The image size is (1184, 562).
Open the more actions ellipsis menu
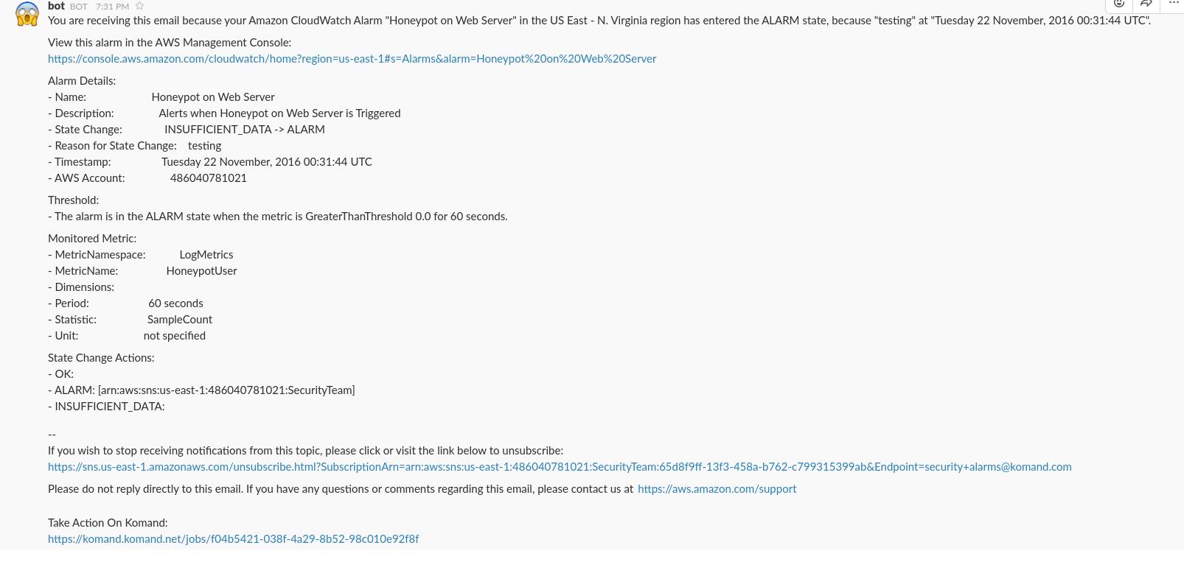point(1174,4)
